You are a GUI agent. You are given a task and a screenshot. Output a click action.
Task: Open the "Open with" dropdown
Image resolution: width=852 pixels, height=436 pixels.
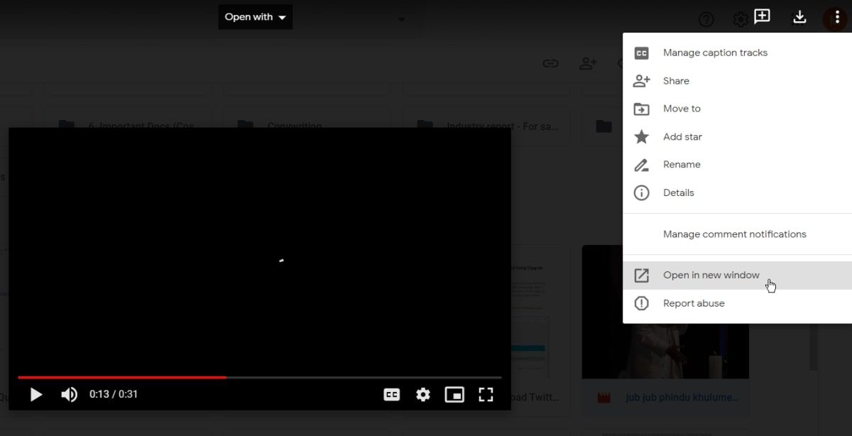pos(255,17)
